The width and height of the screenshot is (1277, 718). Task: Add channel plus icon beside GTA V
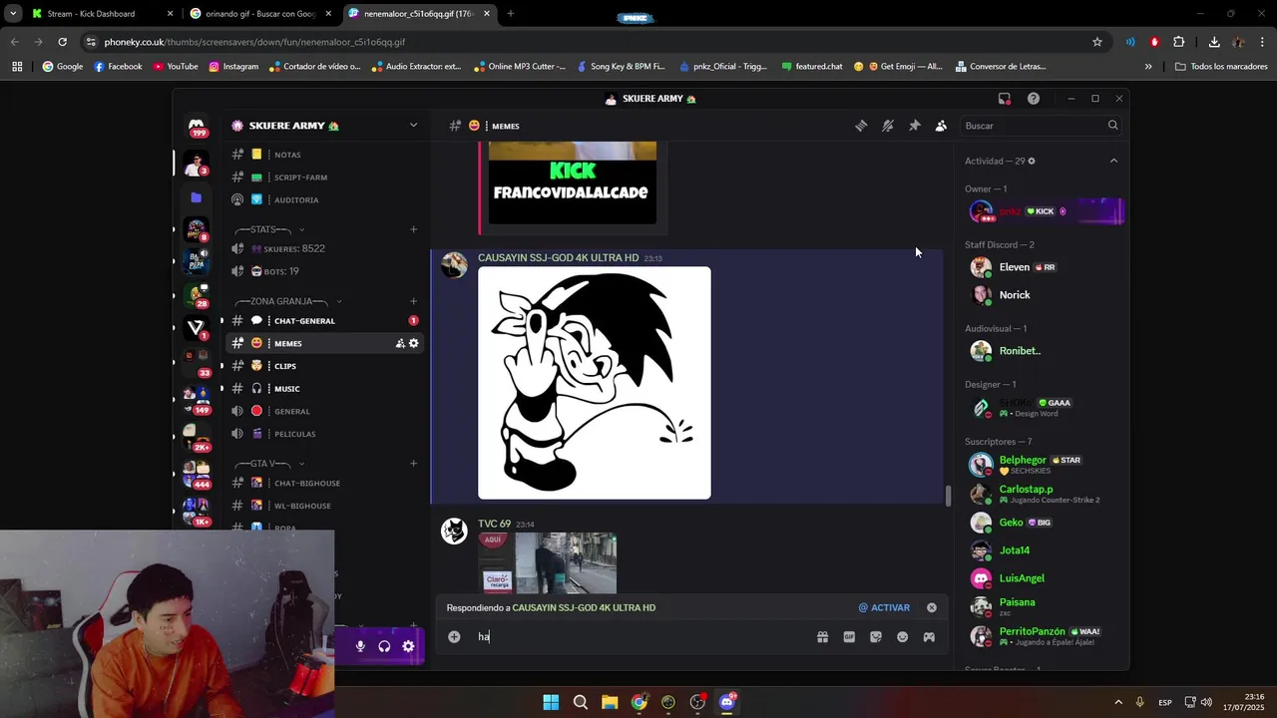(x=413, y=464)
